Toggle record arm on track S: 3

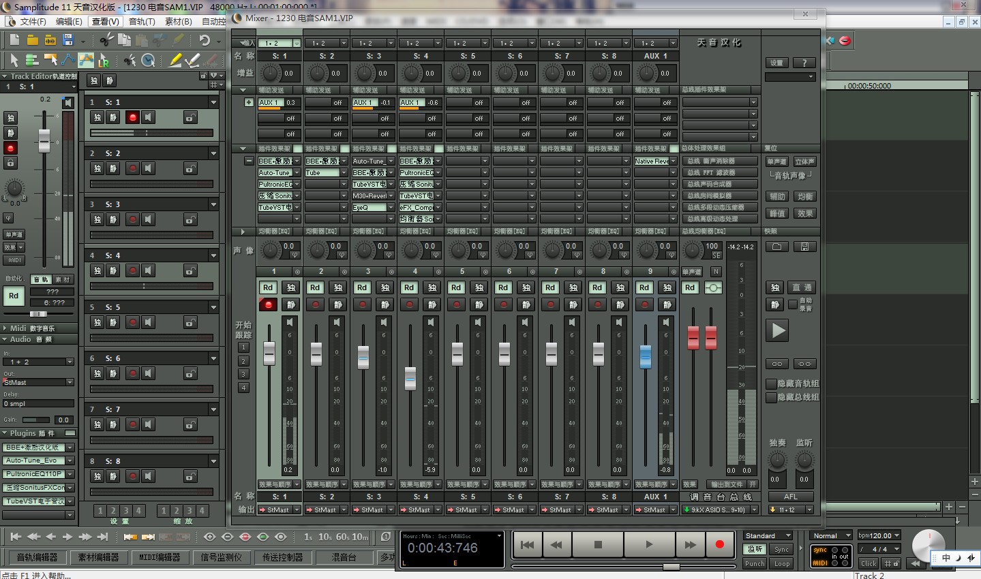(x=133, y=219)
